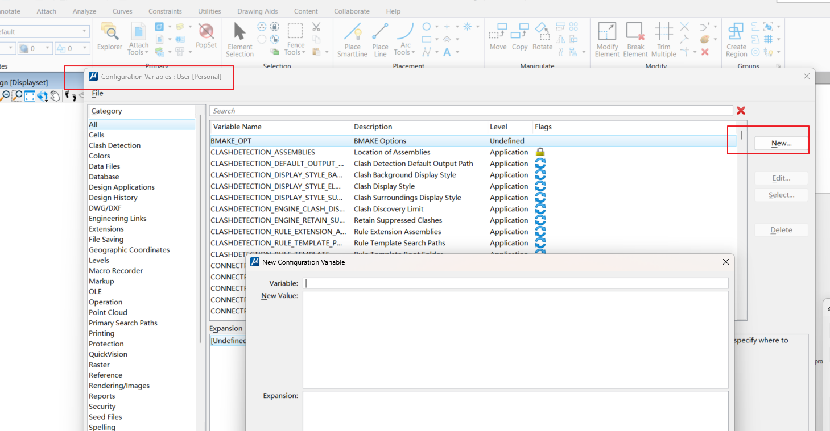Open the File menu in Configuration Variables
The height and width of the screenshot is (431, 830).
[97, 93]
